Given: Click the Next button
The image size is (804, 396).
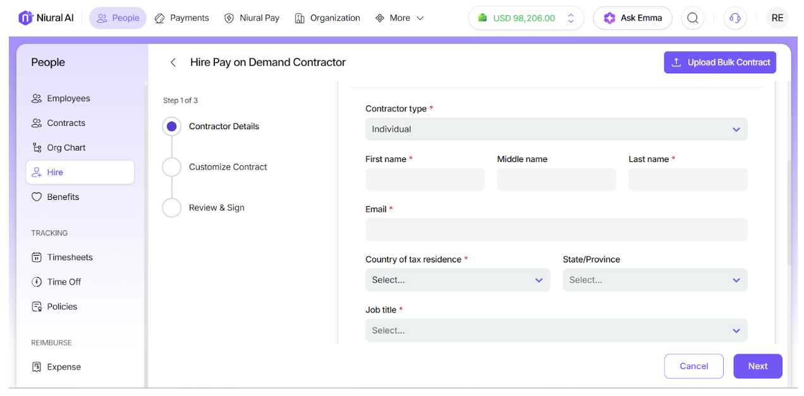Looking at the screenshot, I should [757, 366].
